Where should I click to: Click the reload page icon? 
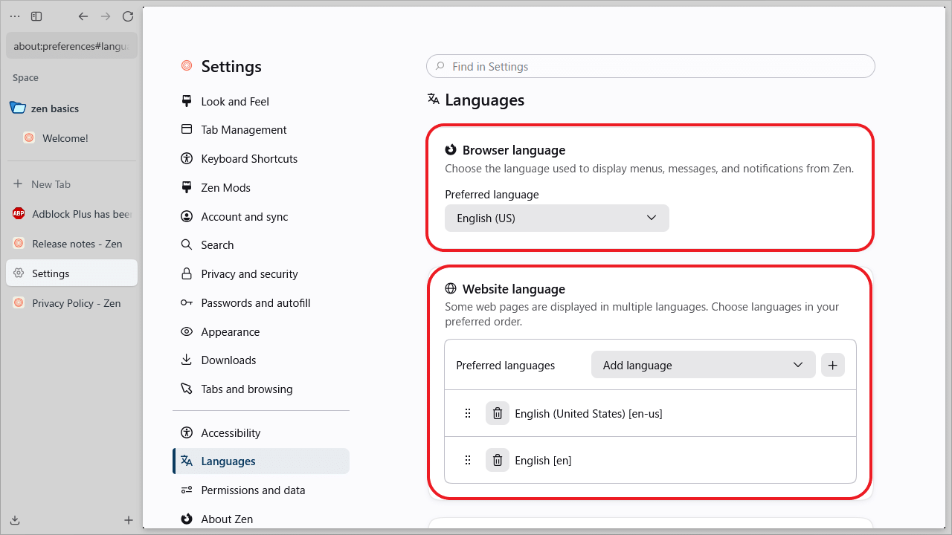(128, 16)
